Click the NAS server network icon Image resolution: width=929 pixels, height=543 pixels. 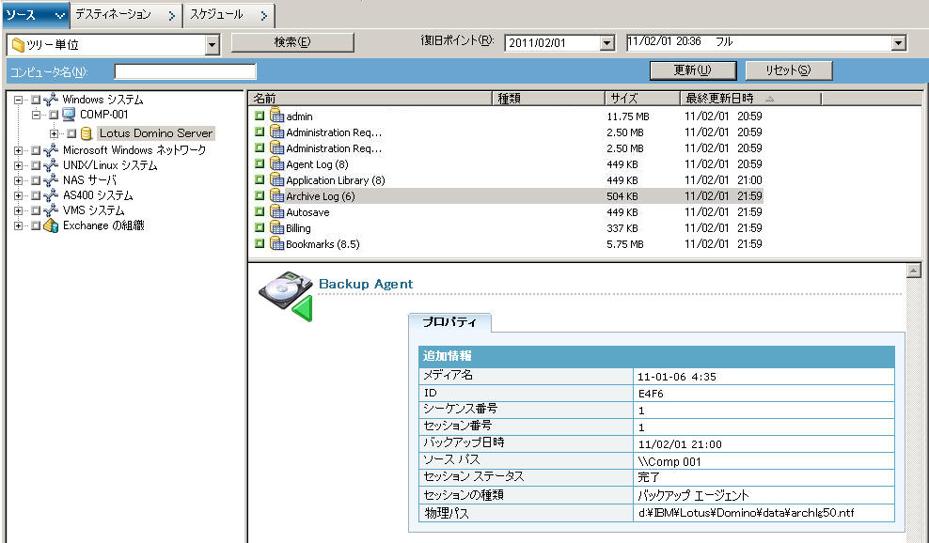52,180
